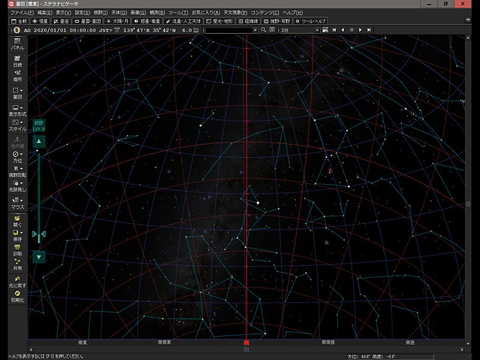Click the yellow circled 5 icon

tap(17, 30)
